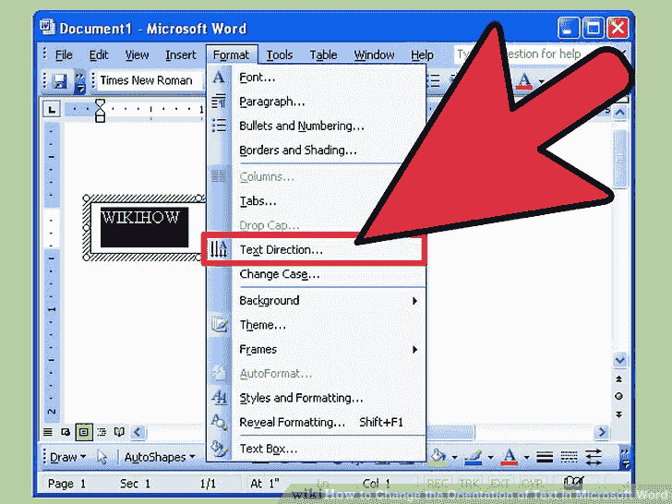Choose Font... from the Format menu
Viewport: 672px width, 504px height.
pos(317,78)
